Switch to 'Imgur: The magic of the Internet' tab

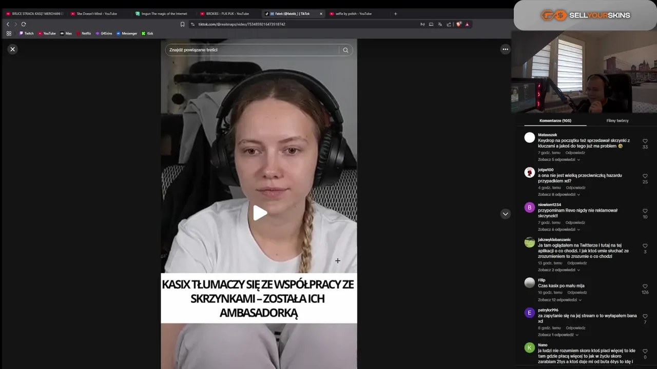tap(164, 14)
